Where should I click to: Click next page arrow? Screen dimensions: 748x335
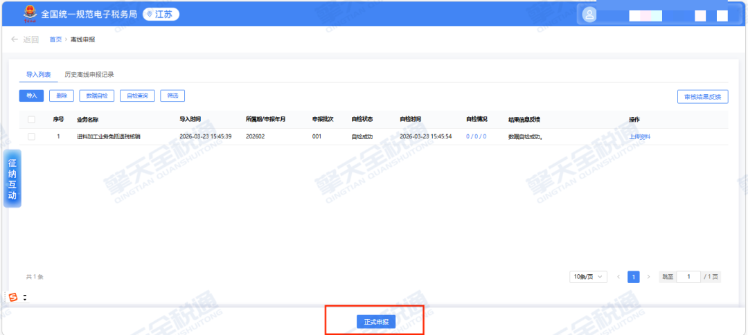tap(648, 277)
